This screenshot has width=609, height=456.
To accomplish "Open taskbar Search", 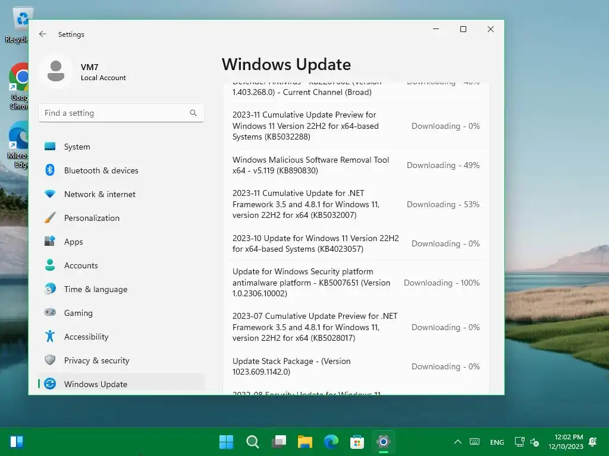I will click(252, 442).
